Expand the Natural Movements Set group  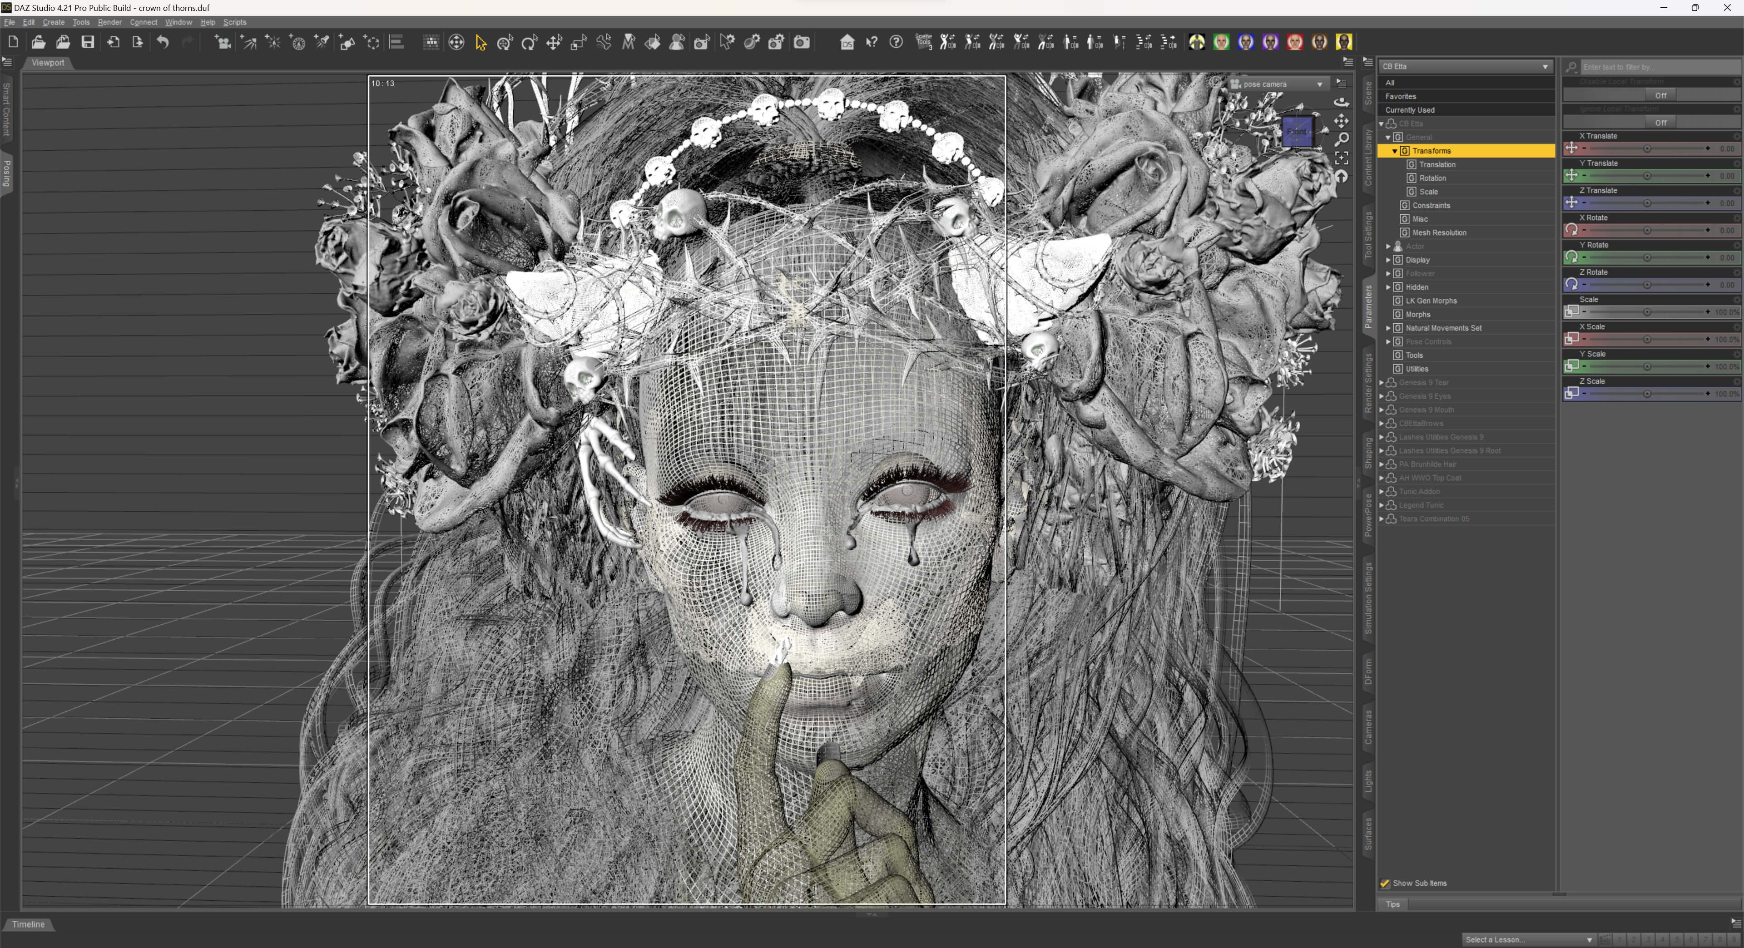pyautogui.click(x=1388, y=328)
